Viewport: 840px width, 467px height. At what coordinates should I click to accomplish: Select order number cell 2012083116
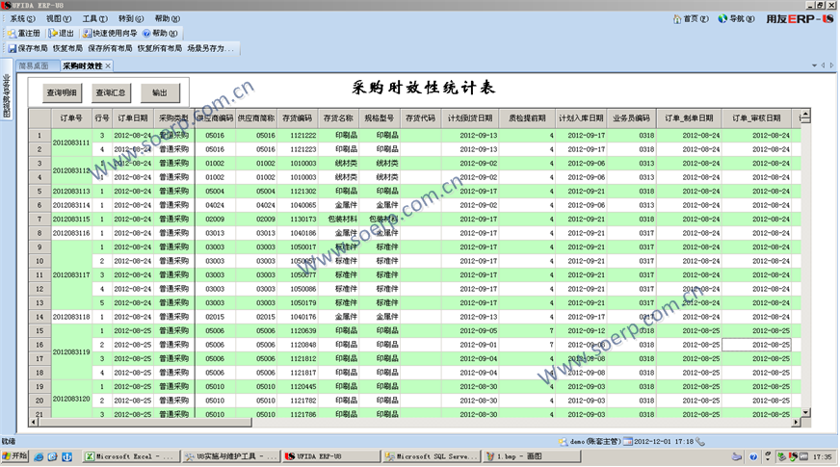(71, 233)
